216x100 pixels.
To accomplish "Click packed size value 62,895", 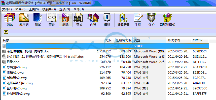I will click(126, 94).
